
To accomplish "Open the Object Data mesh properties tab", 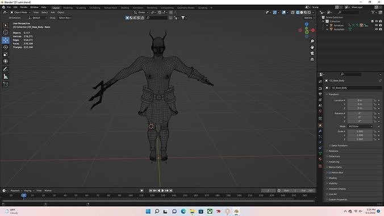I will tap(320, 153).
